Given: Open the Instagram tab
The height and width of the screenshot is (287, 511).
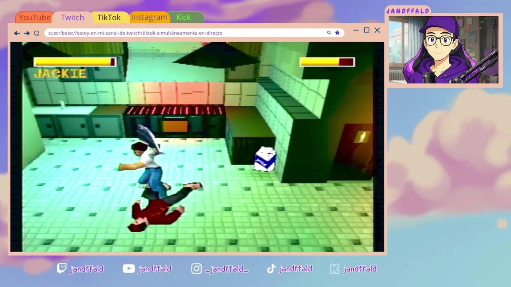Looking at the screenshot, I should tap(149, 18).
